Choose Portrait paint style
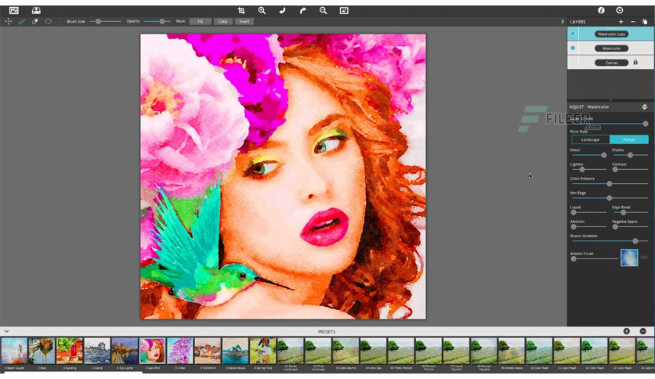This screenshot has height=379, width=655. (629, 139)
